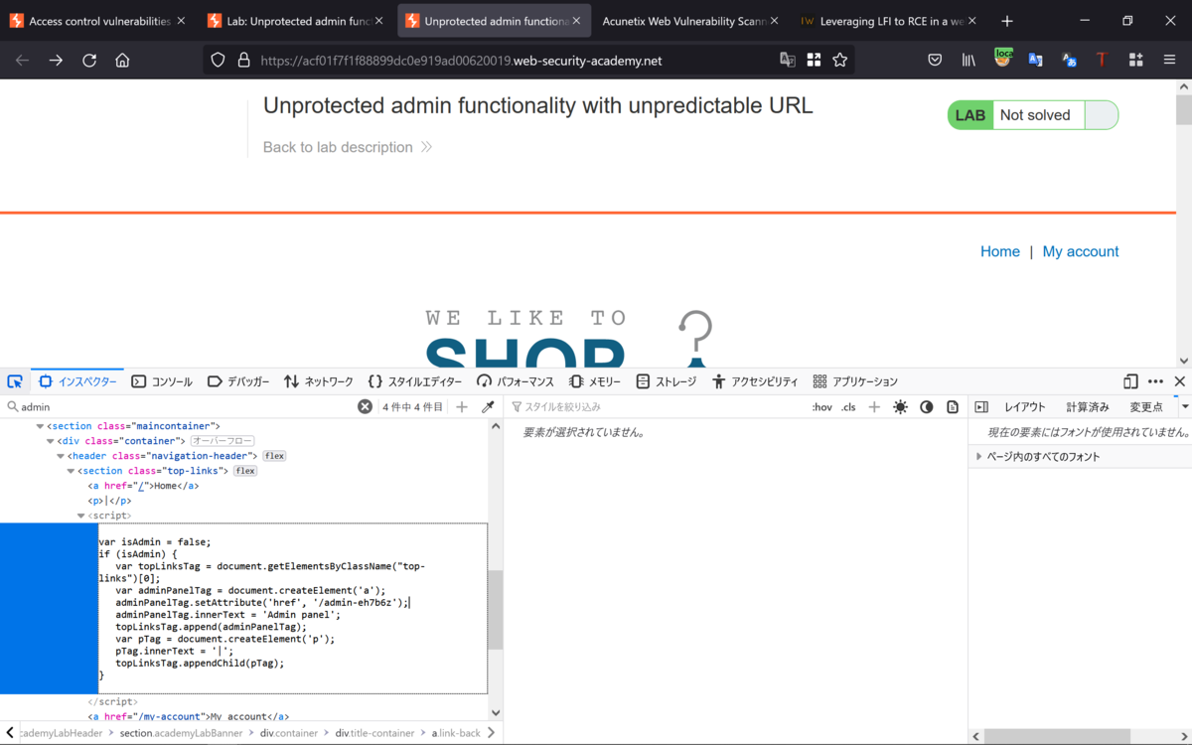
Task: Open the Application tab
Action: point(855,381)
